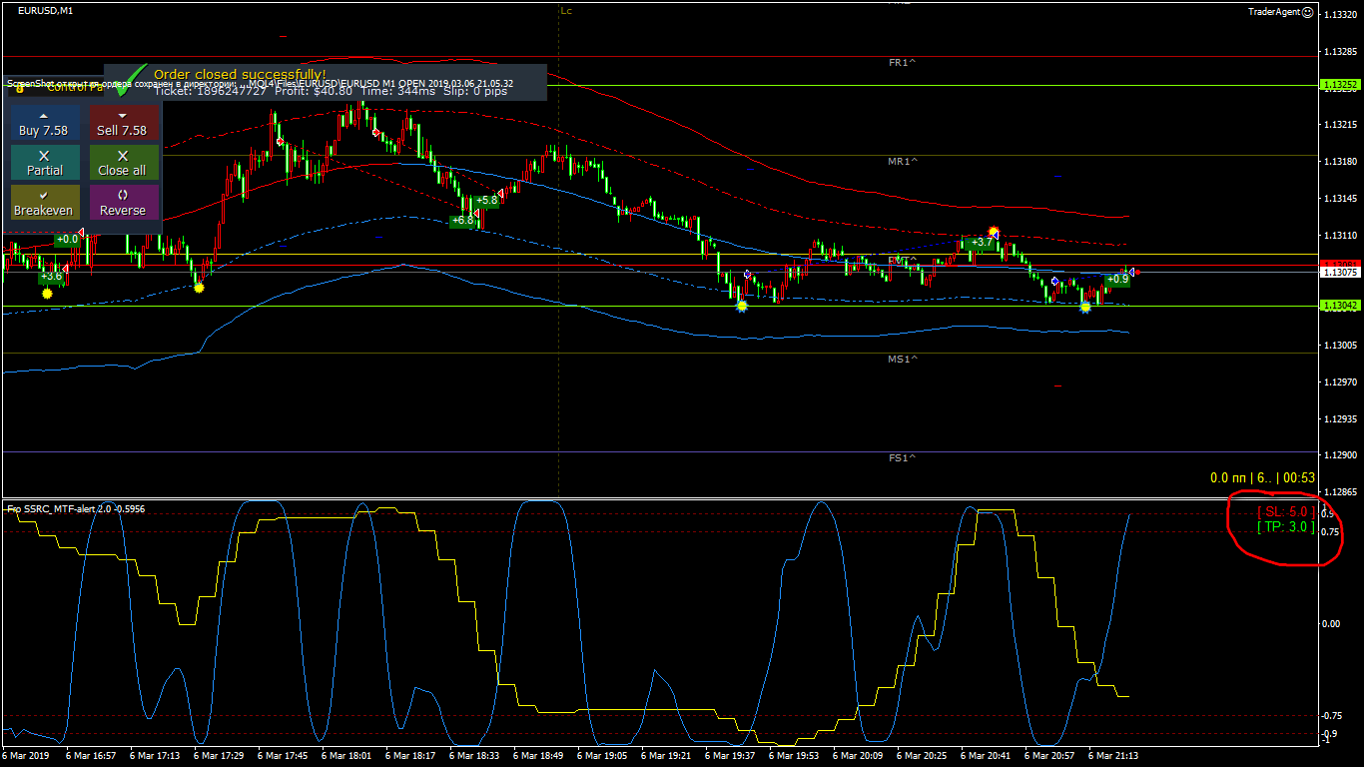Click the white 1.13075 current price tag

1339,272
